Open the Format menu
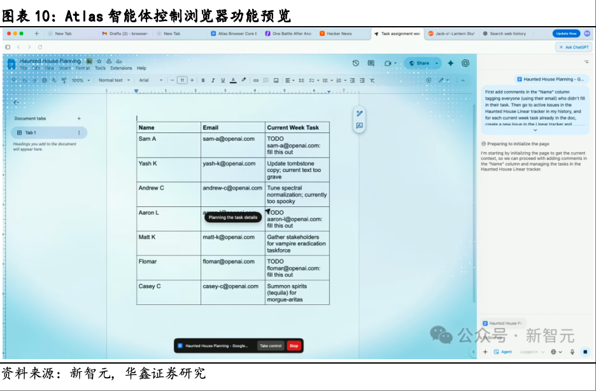The height and width of the screenshot is (391, 596). point(83,68)
